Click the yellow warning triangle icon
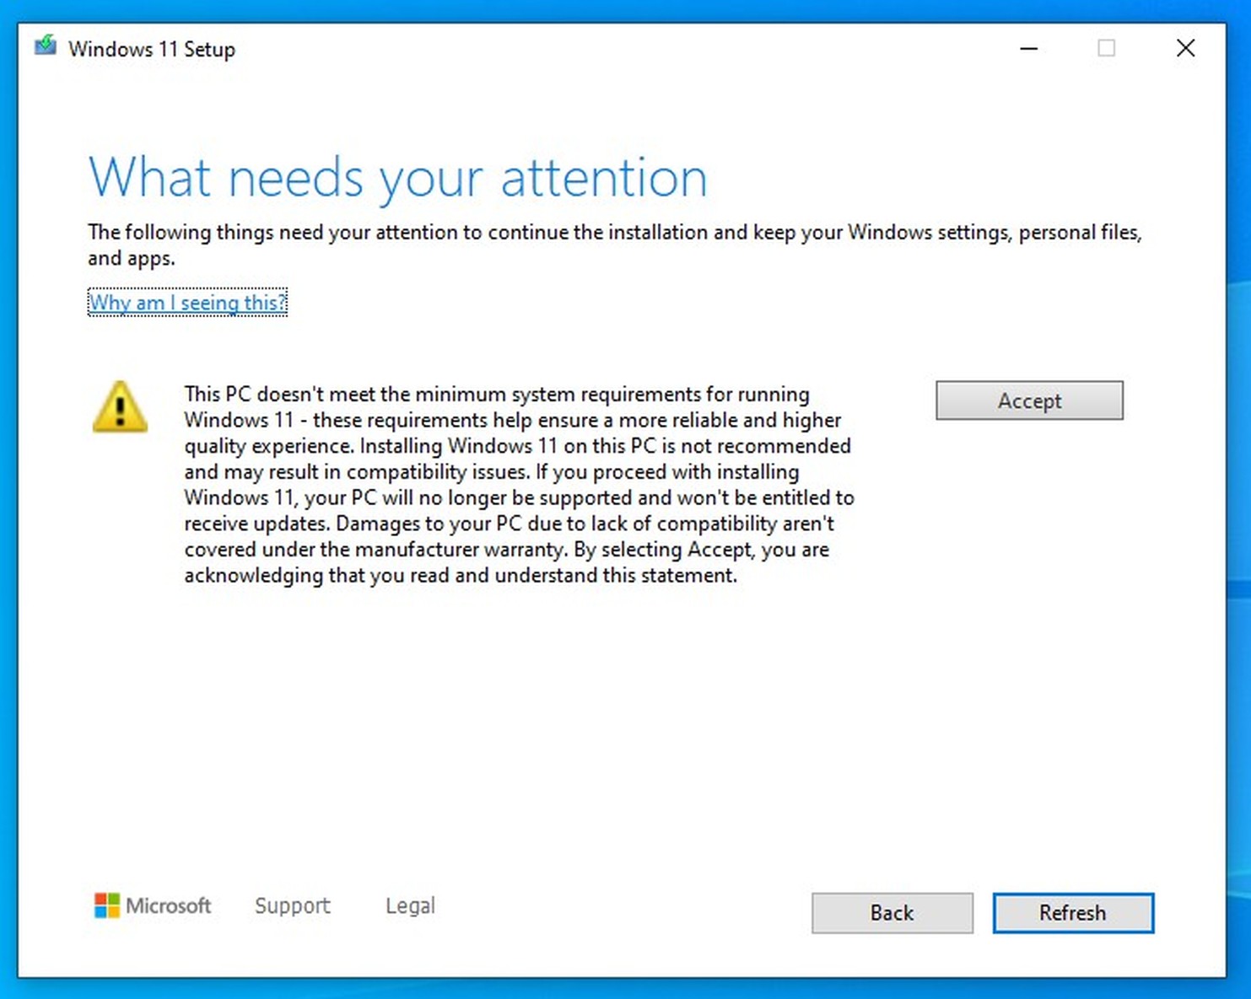 (120, 406)
